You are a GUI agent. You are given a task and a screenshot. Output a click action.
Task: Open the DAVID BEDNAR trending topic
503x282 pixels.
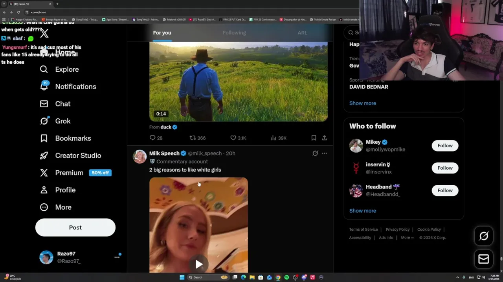pos(369,87)
